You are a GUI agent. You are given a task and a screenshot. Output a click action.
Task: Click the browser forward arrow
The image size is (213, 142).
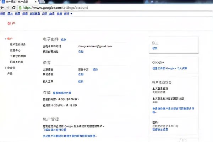(8, 8)
